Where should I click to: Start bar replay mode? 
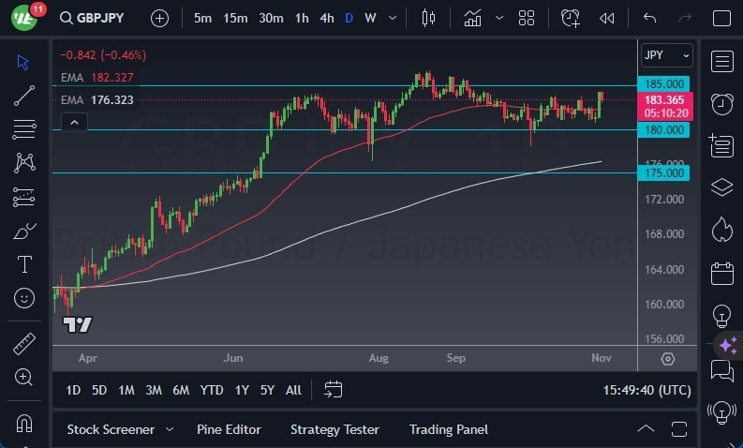tap(606, 18)
